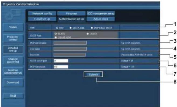
Task: Click the 'Default = 110' hint text
Action: point(128,67)
